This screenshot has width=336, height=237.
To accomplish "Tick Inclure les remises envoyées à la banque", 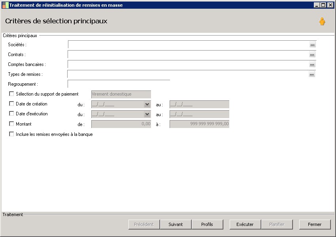I will point(11,134).
